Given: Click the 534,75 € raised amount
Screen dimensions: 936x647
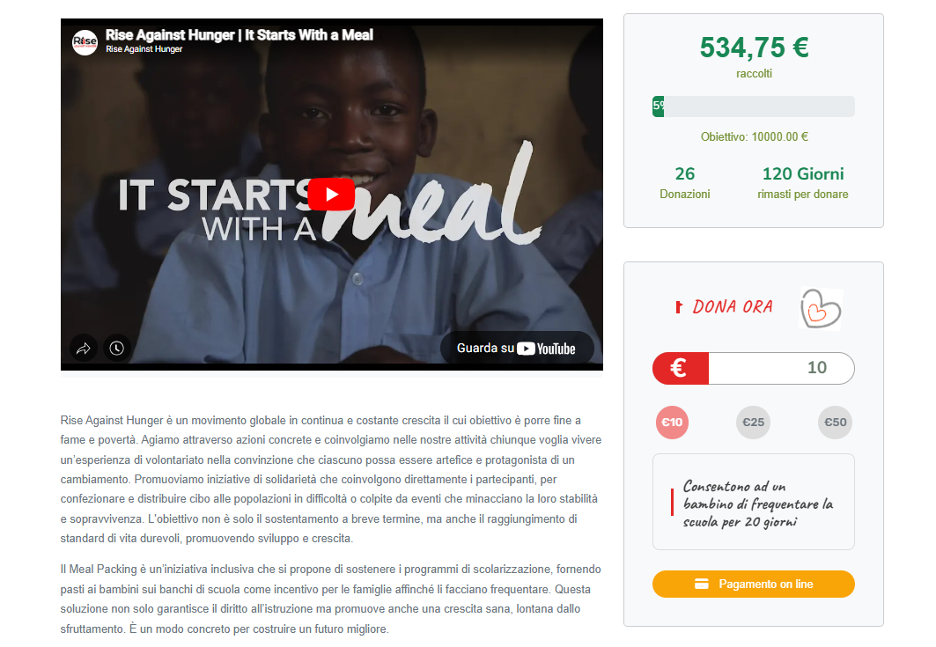Looking at the screenshot, I should tap(754, 48).
